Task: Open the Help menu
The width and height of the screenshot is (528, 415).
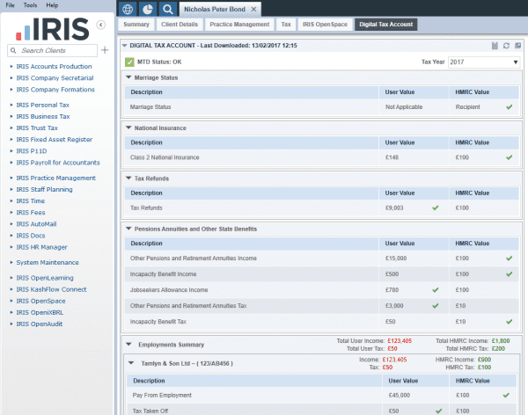Action: click(52, 5)
